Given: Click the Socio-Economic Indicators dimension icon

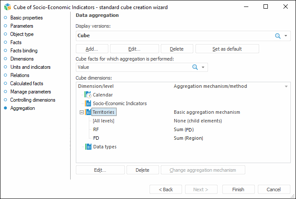Looking at the screenshot, I should click(88, 103).
